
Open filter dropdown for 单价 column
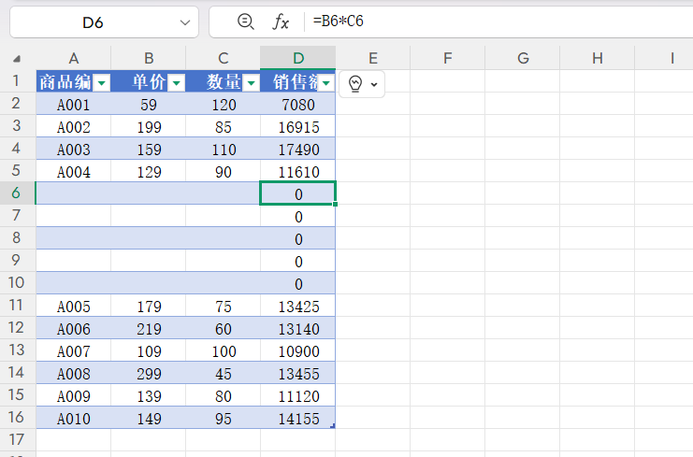click(x=176, y=83)
